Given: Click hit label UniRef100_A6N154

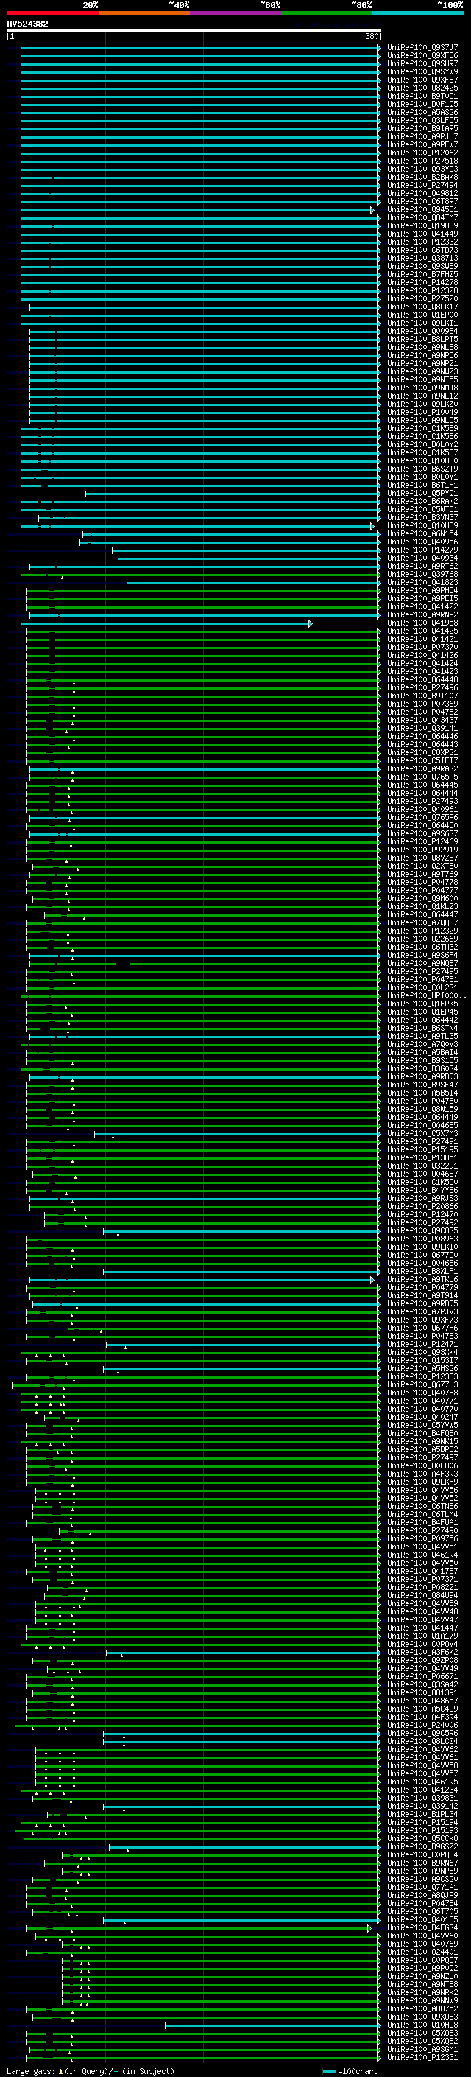Looking at the screenshot, I should coord(422,533).
